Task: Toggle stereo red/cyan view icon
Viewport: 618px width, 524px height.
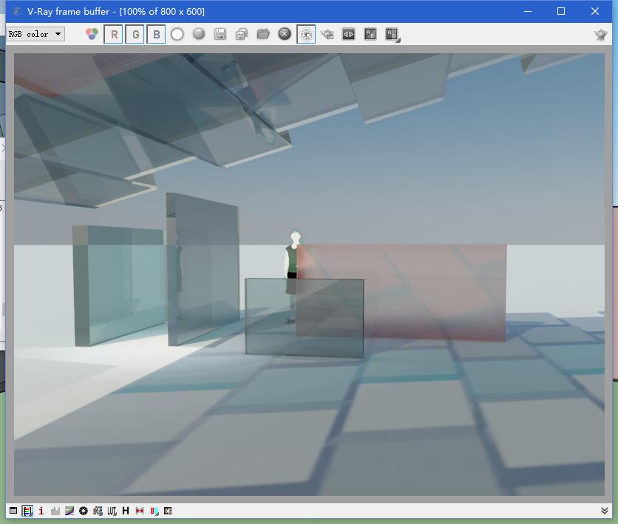Action: pos(154,511)
